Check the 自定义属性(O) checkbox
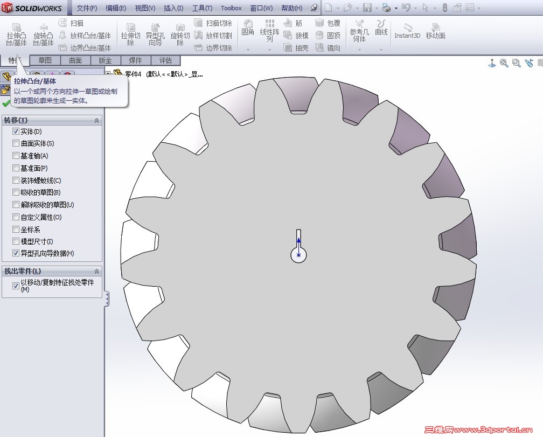This screenshot has width=543, height=437. [x=16, y=217]
